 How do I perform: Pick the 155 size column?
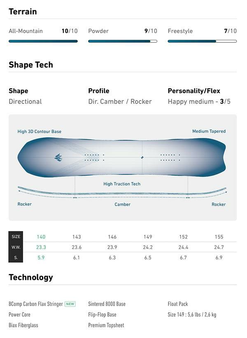pyautogui.click(x=219, y=237)
